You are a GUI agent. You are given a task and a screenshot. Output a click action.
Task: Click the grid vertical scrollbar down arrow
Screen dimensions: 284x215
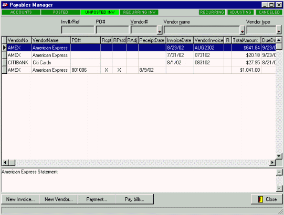279,156
